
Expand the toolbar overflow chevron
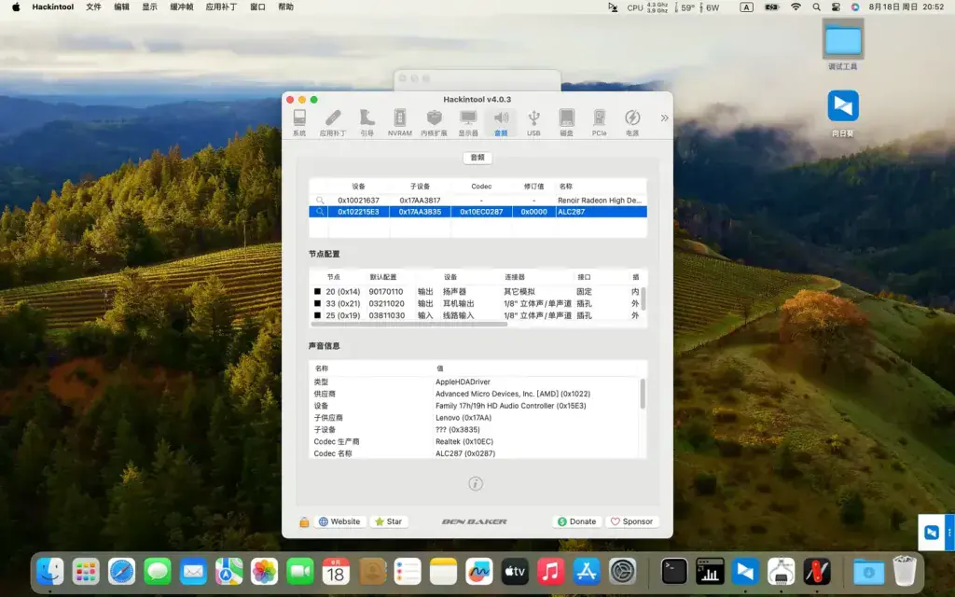(664, 118)
